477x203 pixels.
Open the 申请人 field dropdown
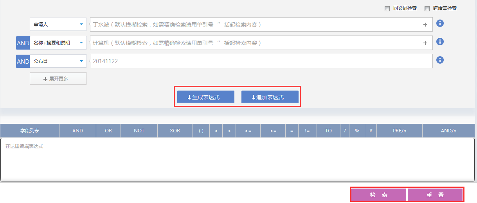coord(81,24)
